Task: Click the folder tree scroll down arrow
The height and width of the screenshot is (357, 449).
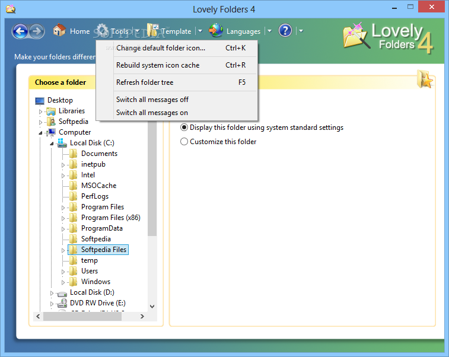Action: 152,307
